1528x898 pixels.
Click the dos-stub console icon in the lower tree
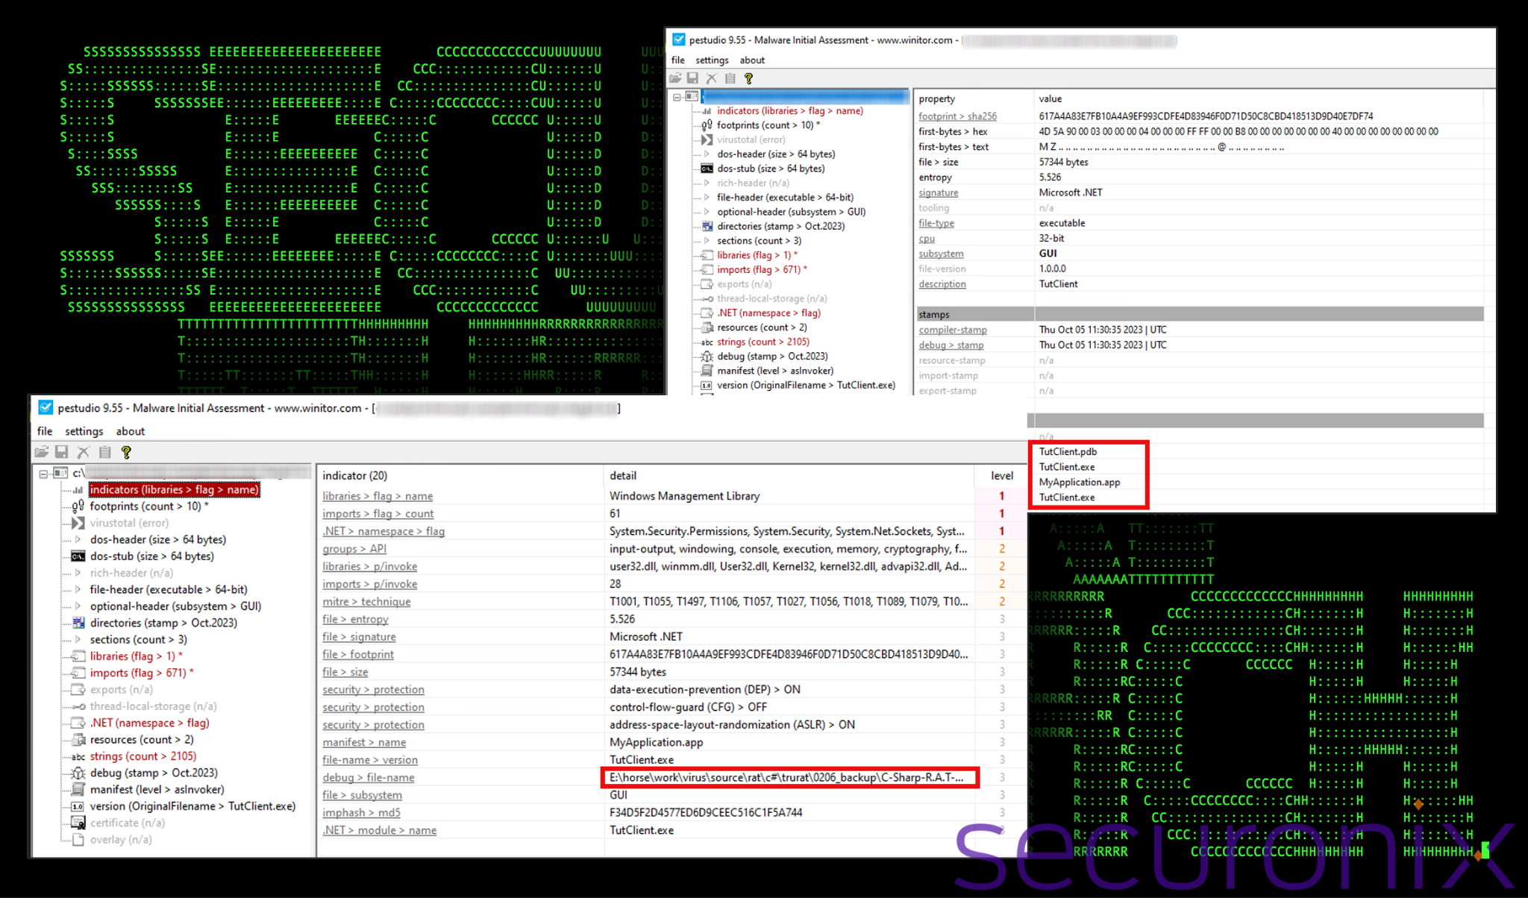78,556
